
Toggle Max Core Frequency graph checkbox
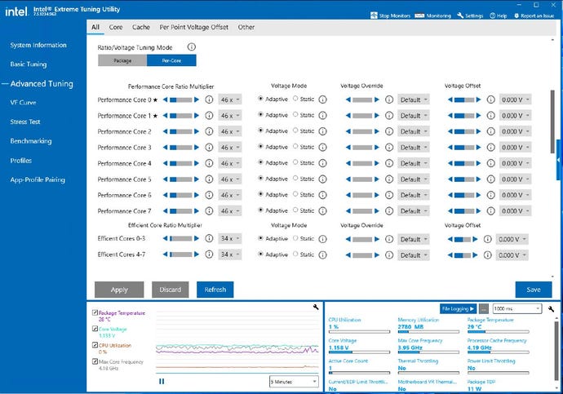pos(95,361)
